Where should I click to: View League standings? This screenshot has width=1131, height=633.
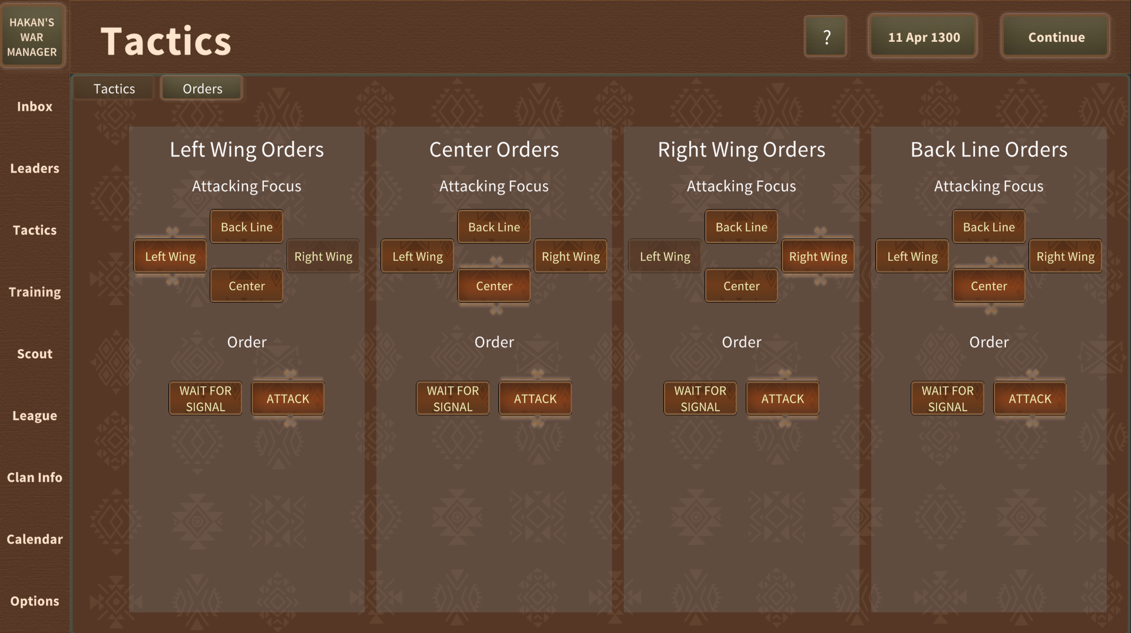tap(34, 415)
